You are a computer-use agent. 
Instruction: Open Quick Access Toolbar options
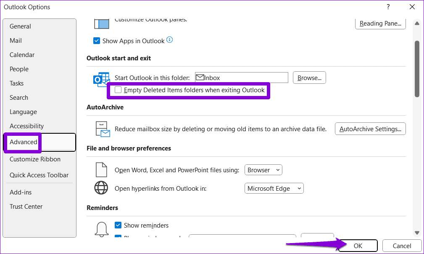point(40,175)
